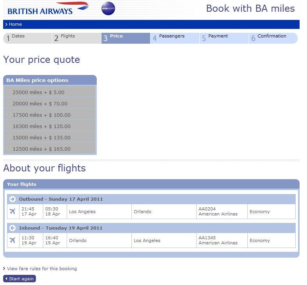Click the oneworld alliance globe icon
307x285 pixels.
[108, 9]
